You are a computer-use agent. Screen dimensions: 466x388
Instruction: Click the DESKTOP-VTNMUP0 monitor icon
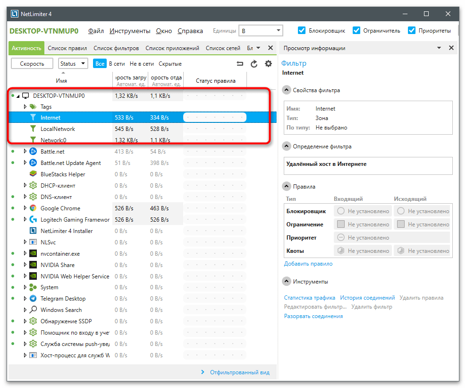pyautogui.click(x=26, y=96)
